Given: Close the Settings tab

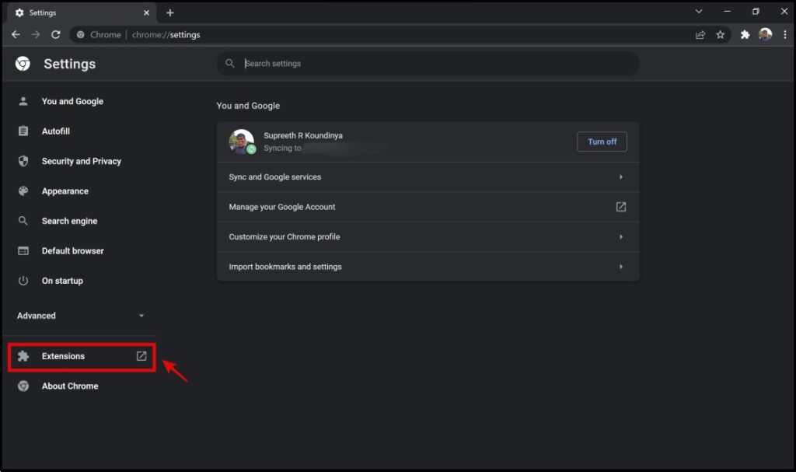Looking at the screenshot, I should [146, 12].
